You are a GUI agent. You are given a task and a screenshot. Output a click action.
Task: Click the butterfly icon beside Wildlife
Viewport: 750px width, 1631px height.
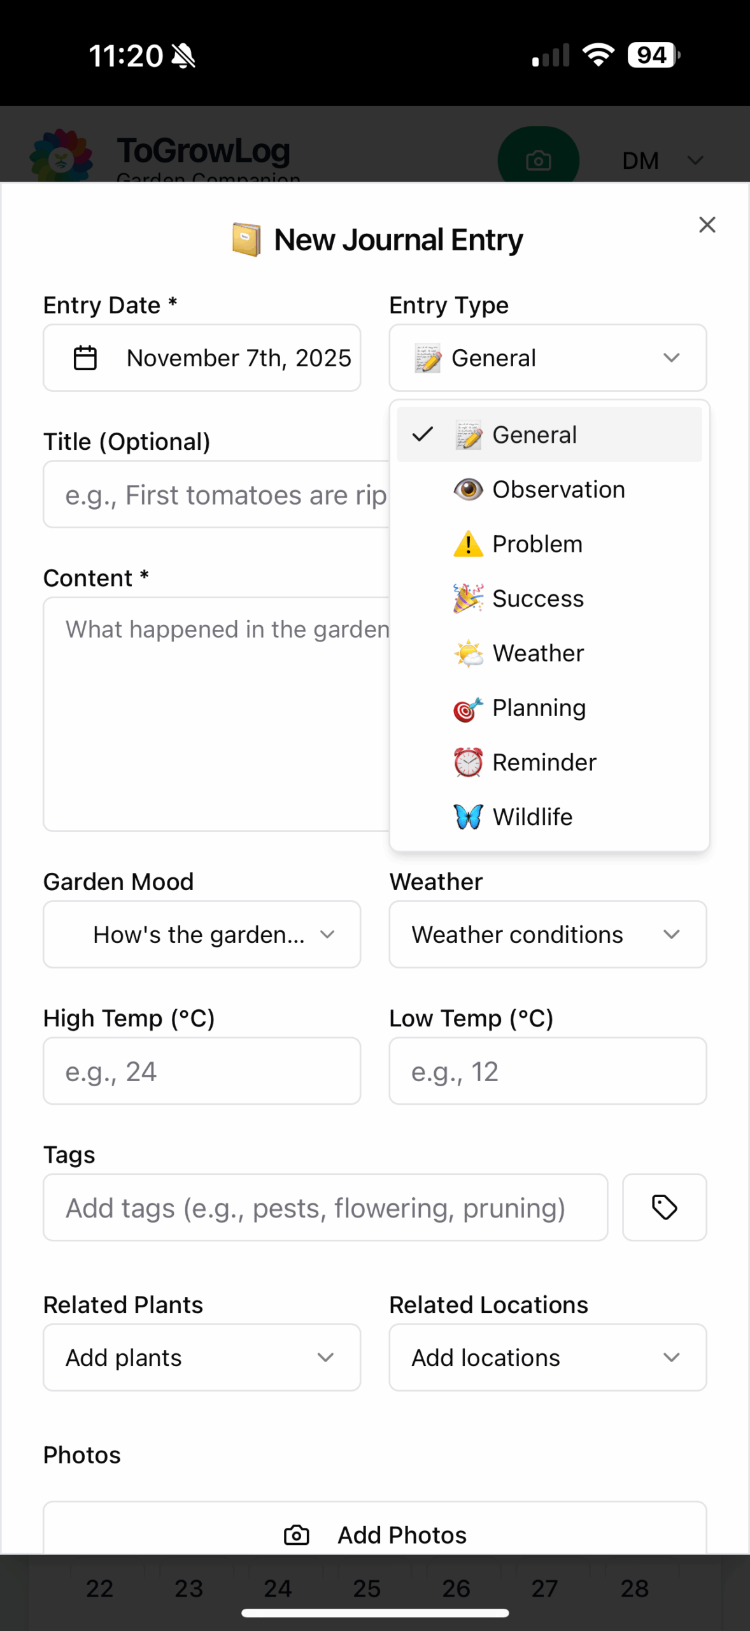(468, 817)
